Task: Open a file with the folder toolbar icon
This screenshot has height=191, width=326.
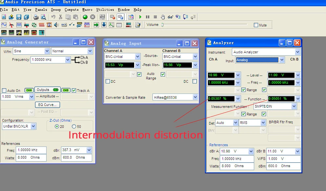Action: (x=11, y=17)
